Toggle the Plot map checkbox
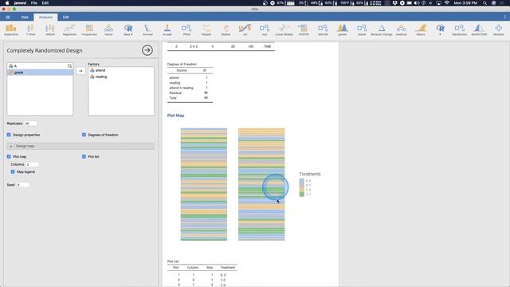The height and width of the screenshot is (287, 510). (x=9, y=156)
